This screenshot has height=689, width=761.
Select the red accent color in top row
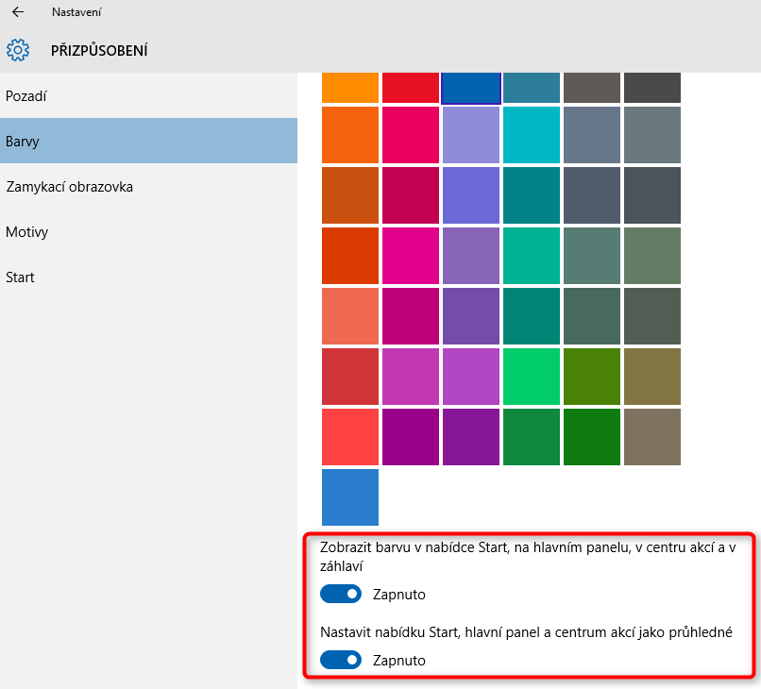pos(410,87)
